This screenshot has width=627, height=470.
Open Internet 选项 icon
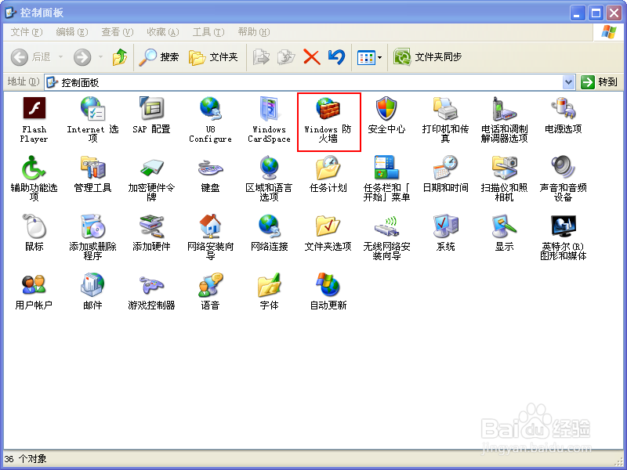pyautogui.click(x=92, y=120)
